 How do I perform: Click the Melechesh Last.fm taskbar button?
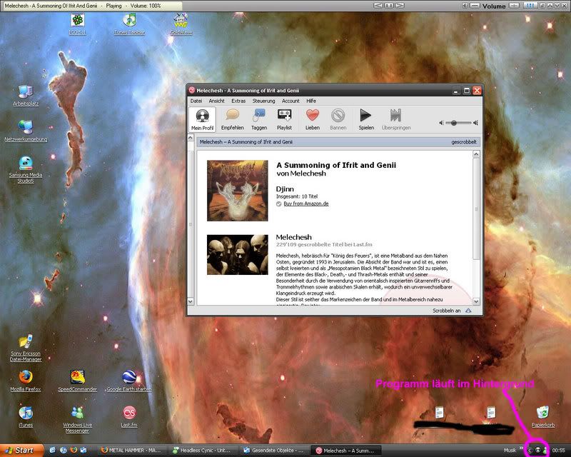pyautogui.click(x=345, y=451)
